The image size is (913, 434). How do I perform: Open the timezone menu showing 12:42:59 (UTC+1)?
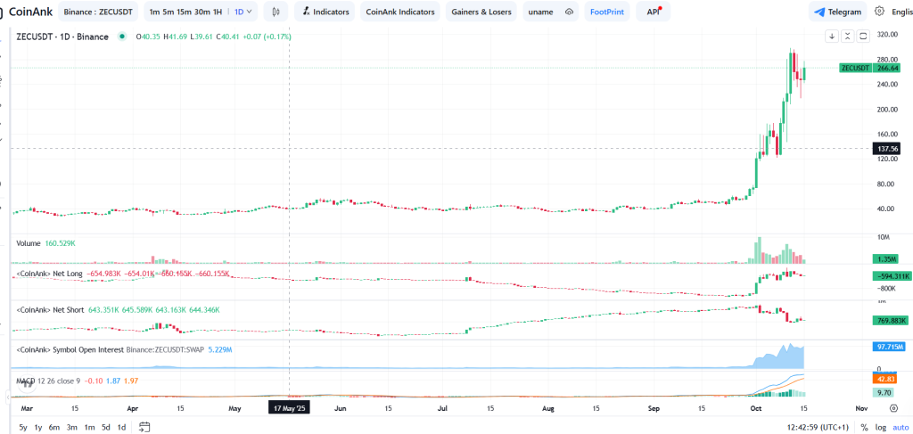pos(820,427)
